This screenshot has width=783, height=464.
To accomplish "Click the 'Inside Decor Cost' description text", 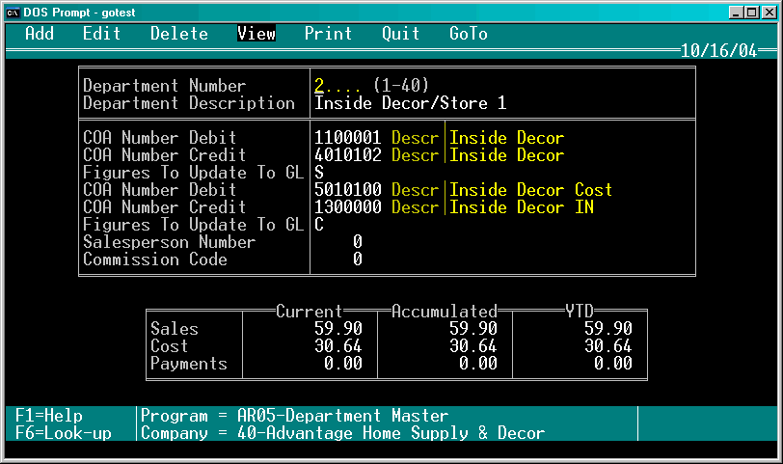I will coord(530,190).
